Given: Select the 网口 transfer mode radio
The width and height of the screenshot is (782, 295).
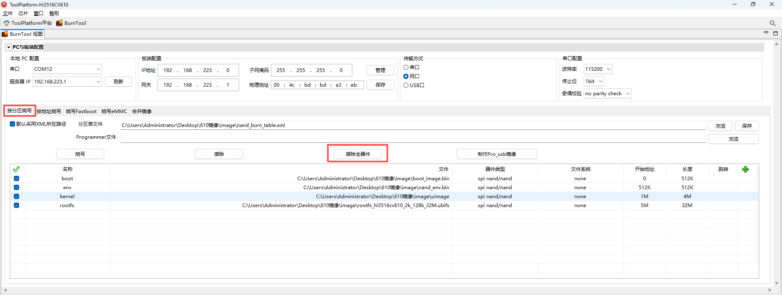Looking at the screenshot, I should [406, 76].
